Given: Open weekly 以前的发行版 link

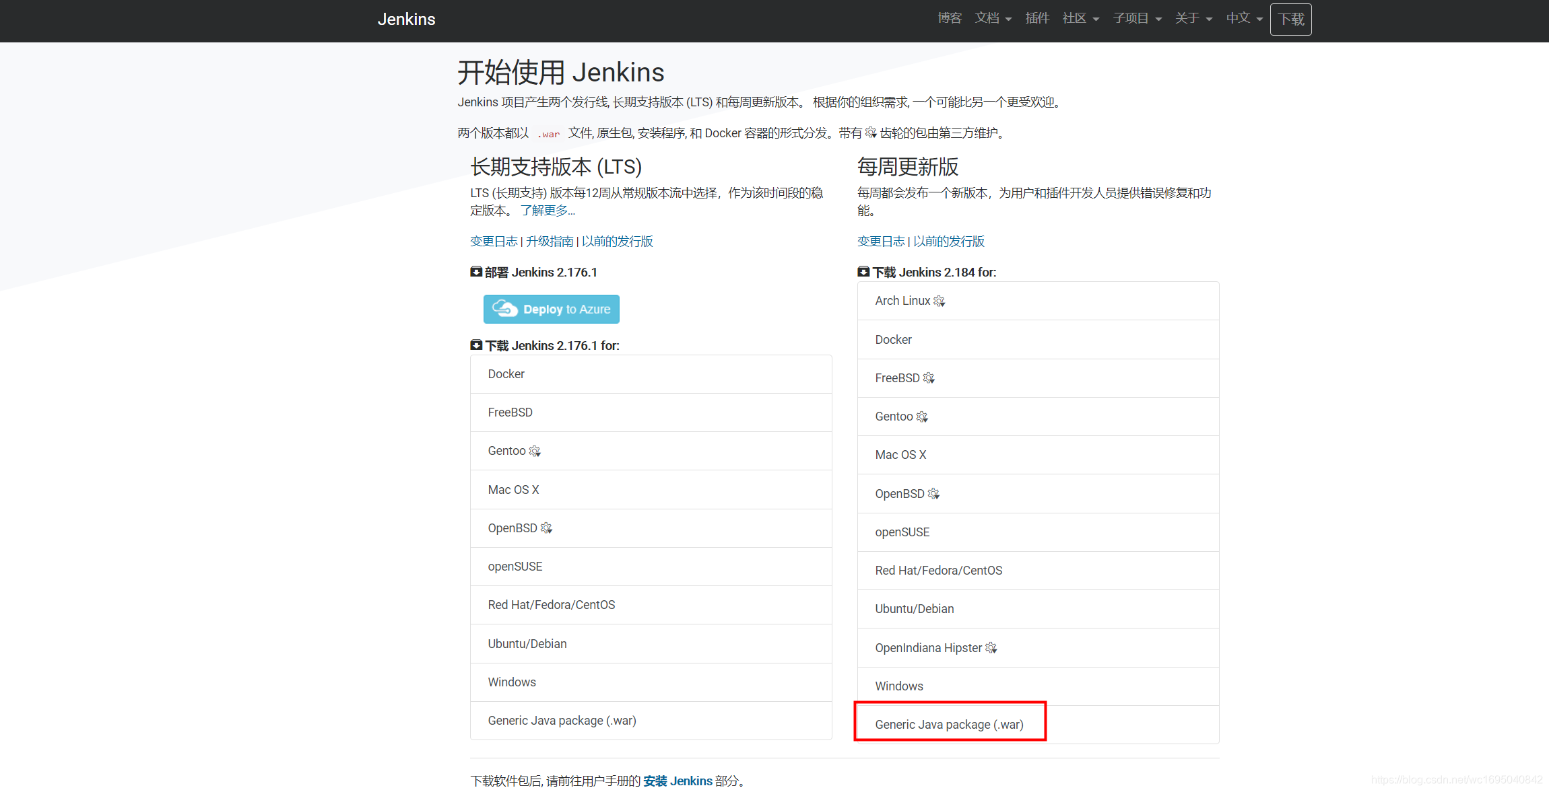Looking at the screenshot, I should pos(949,242).
